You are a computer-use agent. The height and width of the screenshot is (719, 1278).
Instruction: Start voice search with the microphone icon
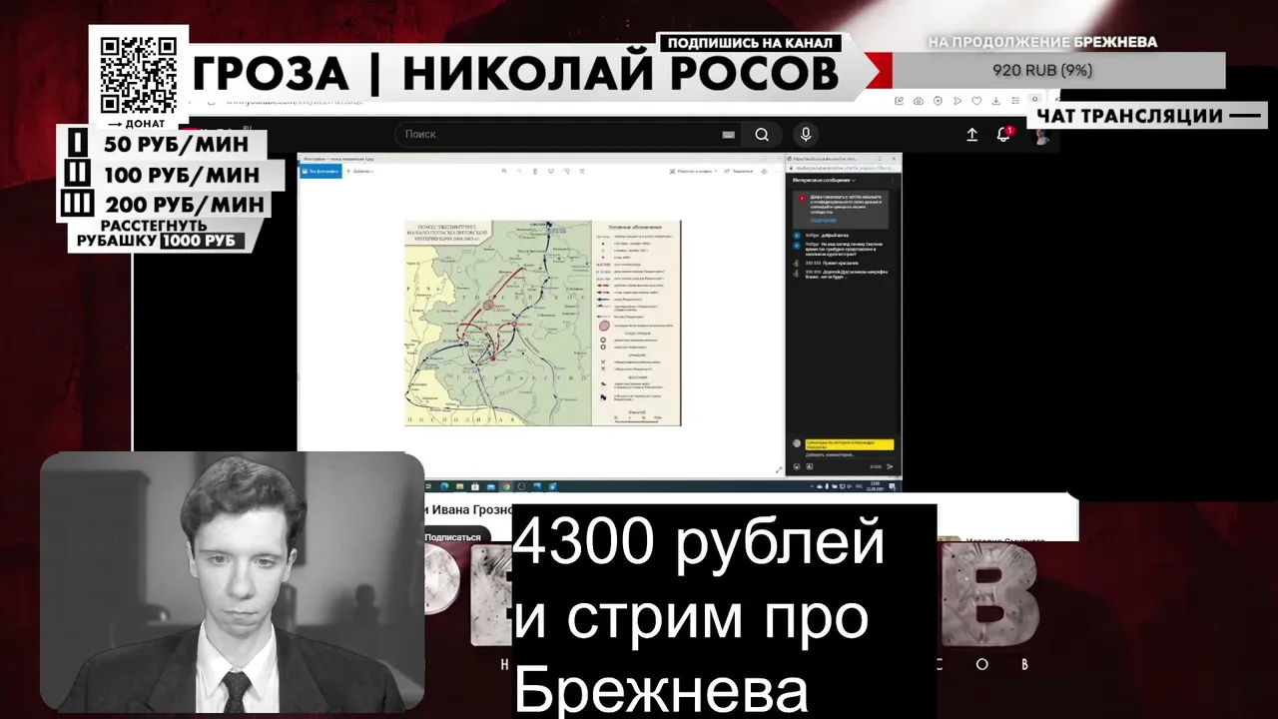click(806, 135)
